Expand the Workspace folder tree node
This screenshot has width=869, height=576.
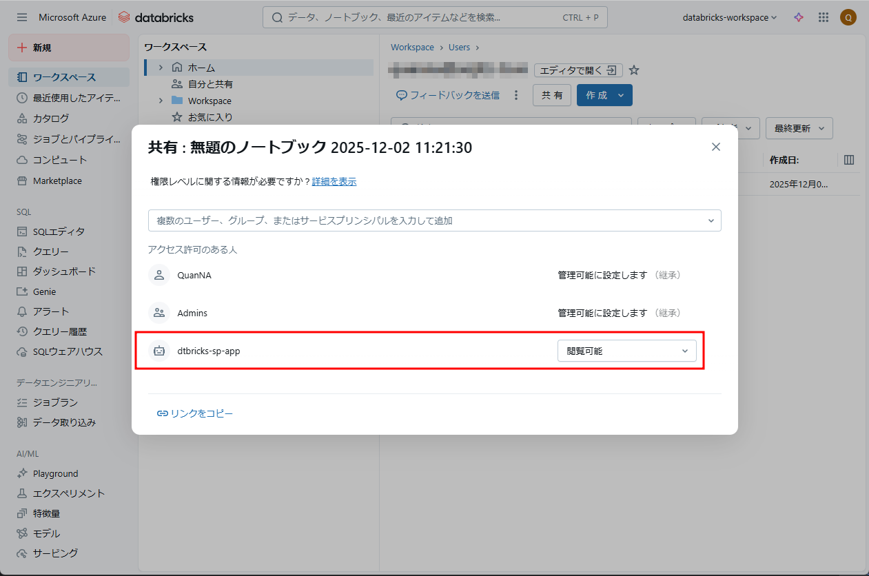(161, 101)
